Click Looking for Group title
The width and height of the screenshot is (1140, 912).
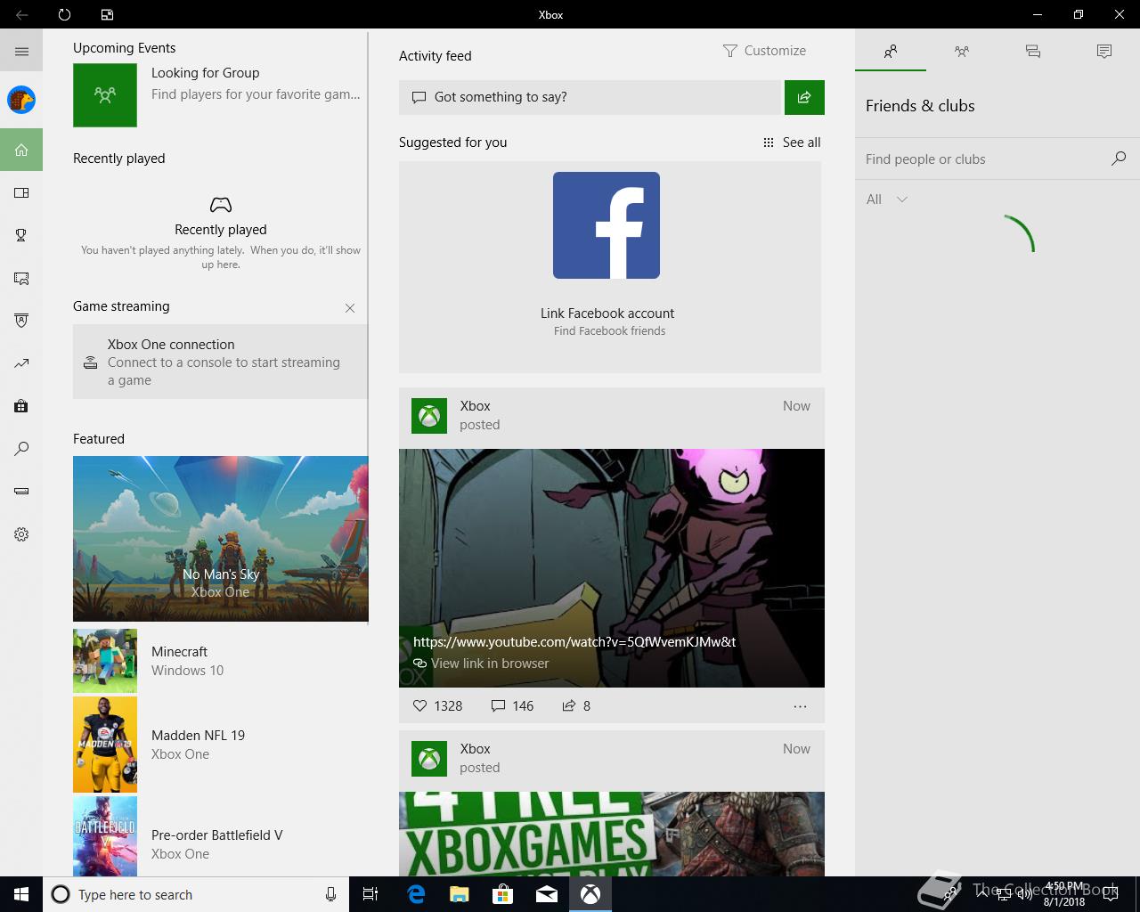tap(206, 73)
